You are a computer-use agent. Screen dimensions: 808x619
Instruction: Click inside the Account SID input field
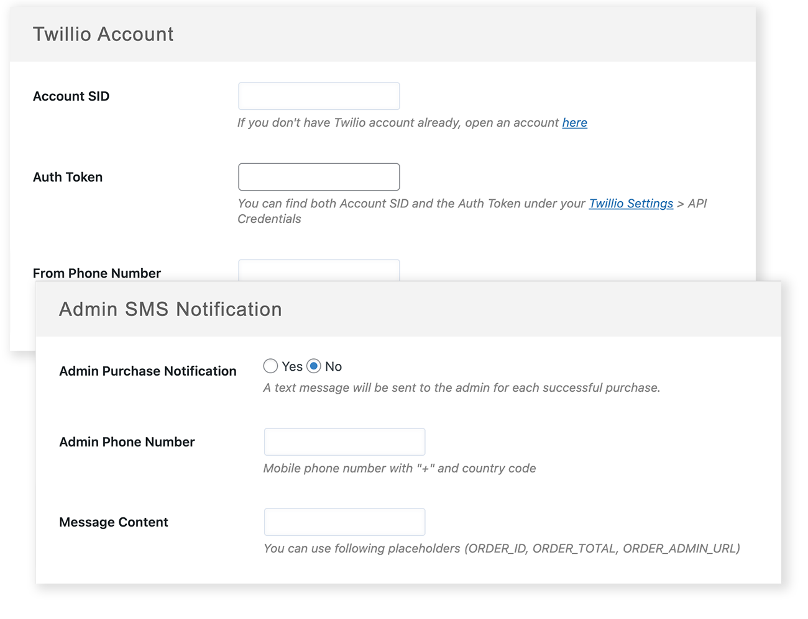pyautogui.click(x=319, y=96)
